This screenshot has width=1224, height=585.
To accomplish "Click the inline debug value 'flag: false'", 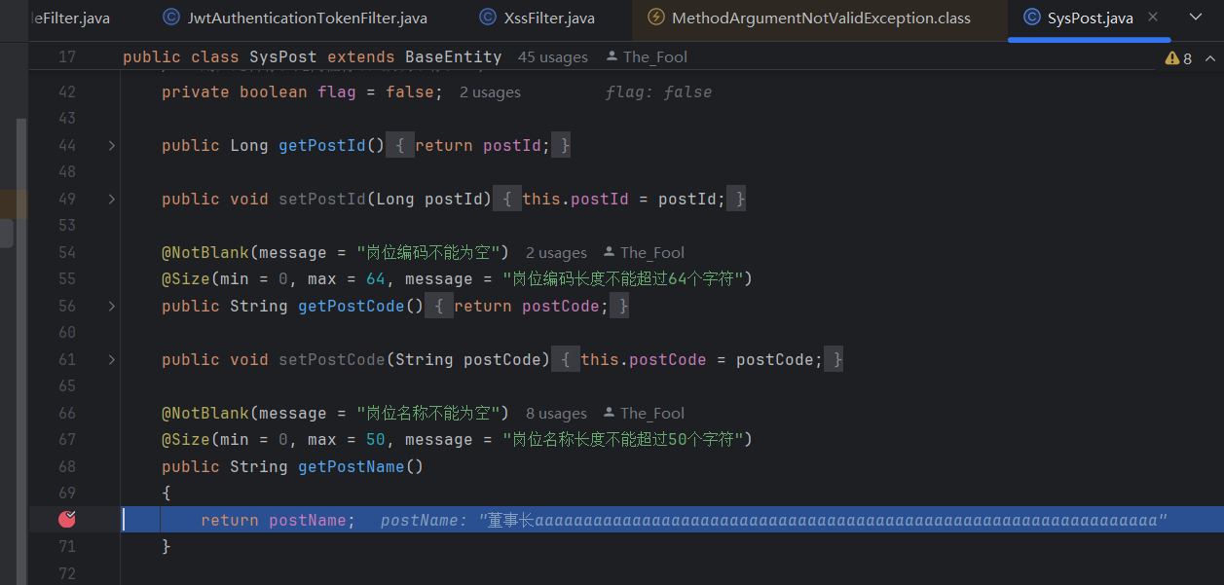I will [x=658, y=92].
